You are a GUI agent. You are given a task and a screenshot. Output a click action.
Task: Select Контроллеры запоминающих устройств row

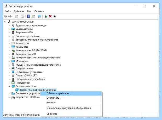[x=38, y=58]
